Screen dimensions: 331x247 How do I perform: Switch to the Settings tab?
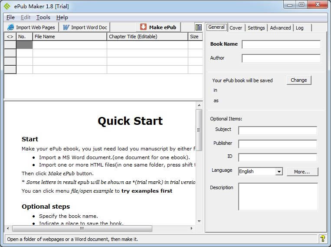(x=256, y=28)
